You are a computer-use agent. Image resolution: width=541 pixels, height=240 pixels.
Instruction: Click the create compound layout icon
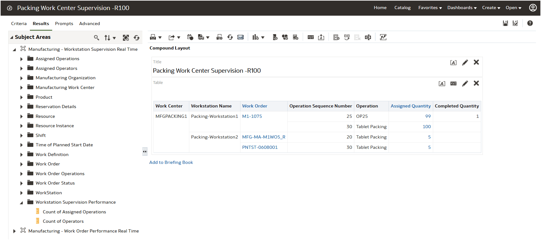pyautogui.click(x=336, y=37)
